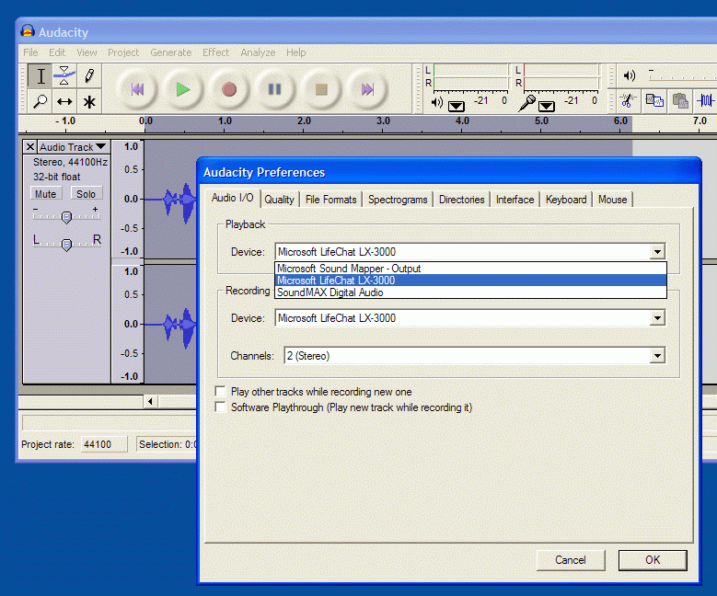717x596 pixels.
Task: Click the Paste clipboard icon
Action: (x=680, y=100)
